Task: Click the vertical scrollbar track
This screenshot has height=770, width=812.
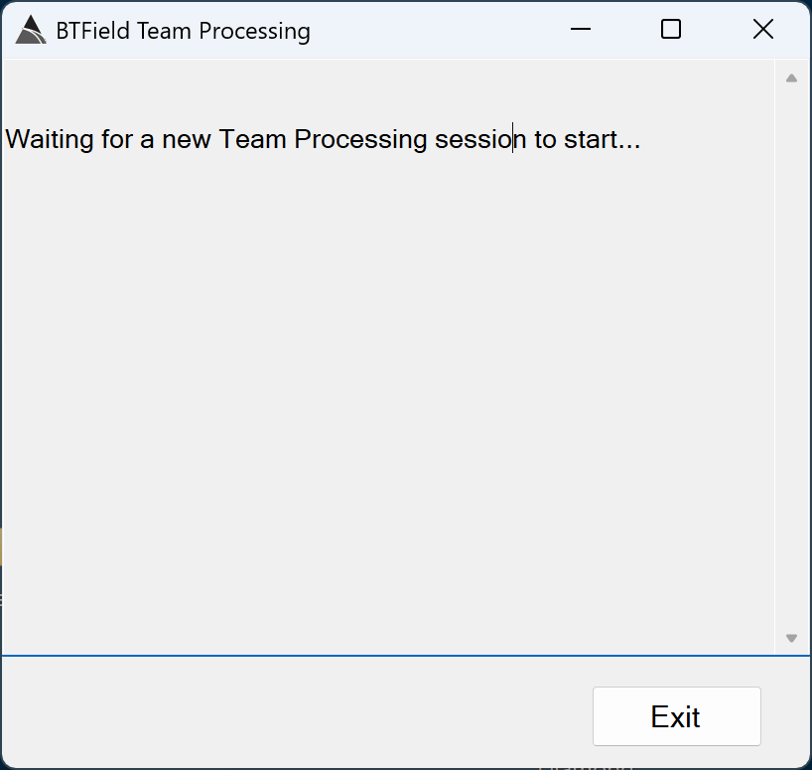Action: coord(791,358)
